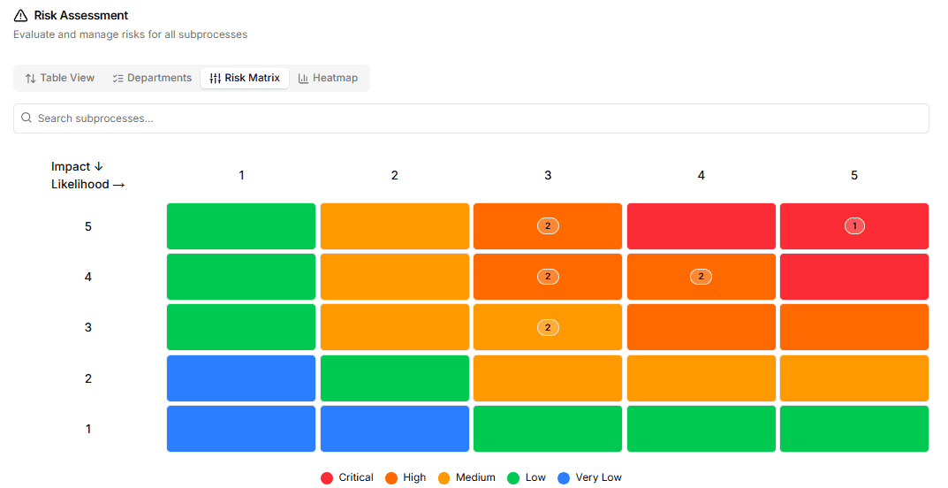Click the sliders icon on Risk Matrix tab

(x=215, y=79)
